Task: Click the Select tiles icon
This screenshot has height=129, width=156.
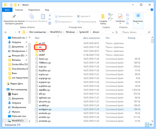Action: tap(138, 16)
